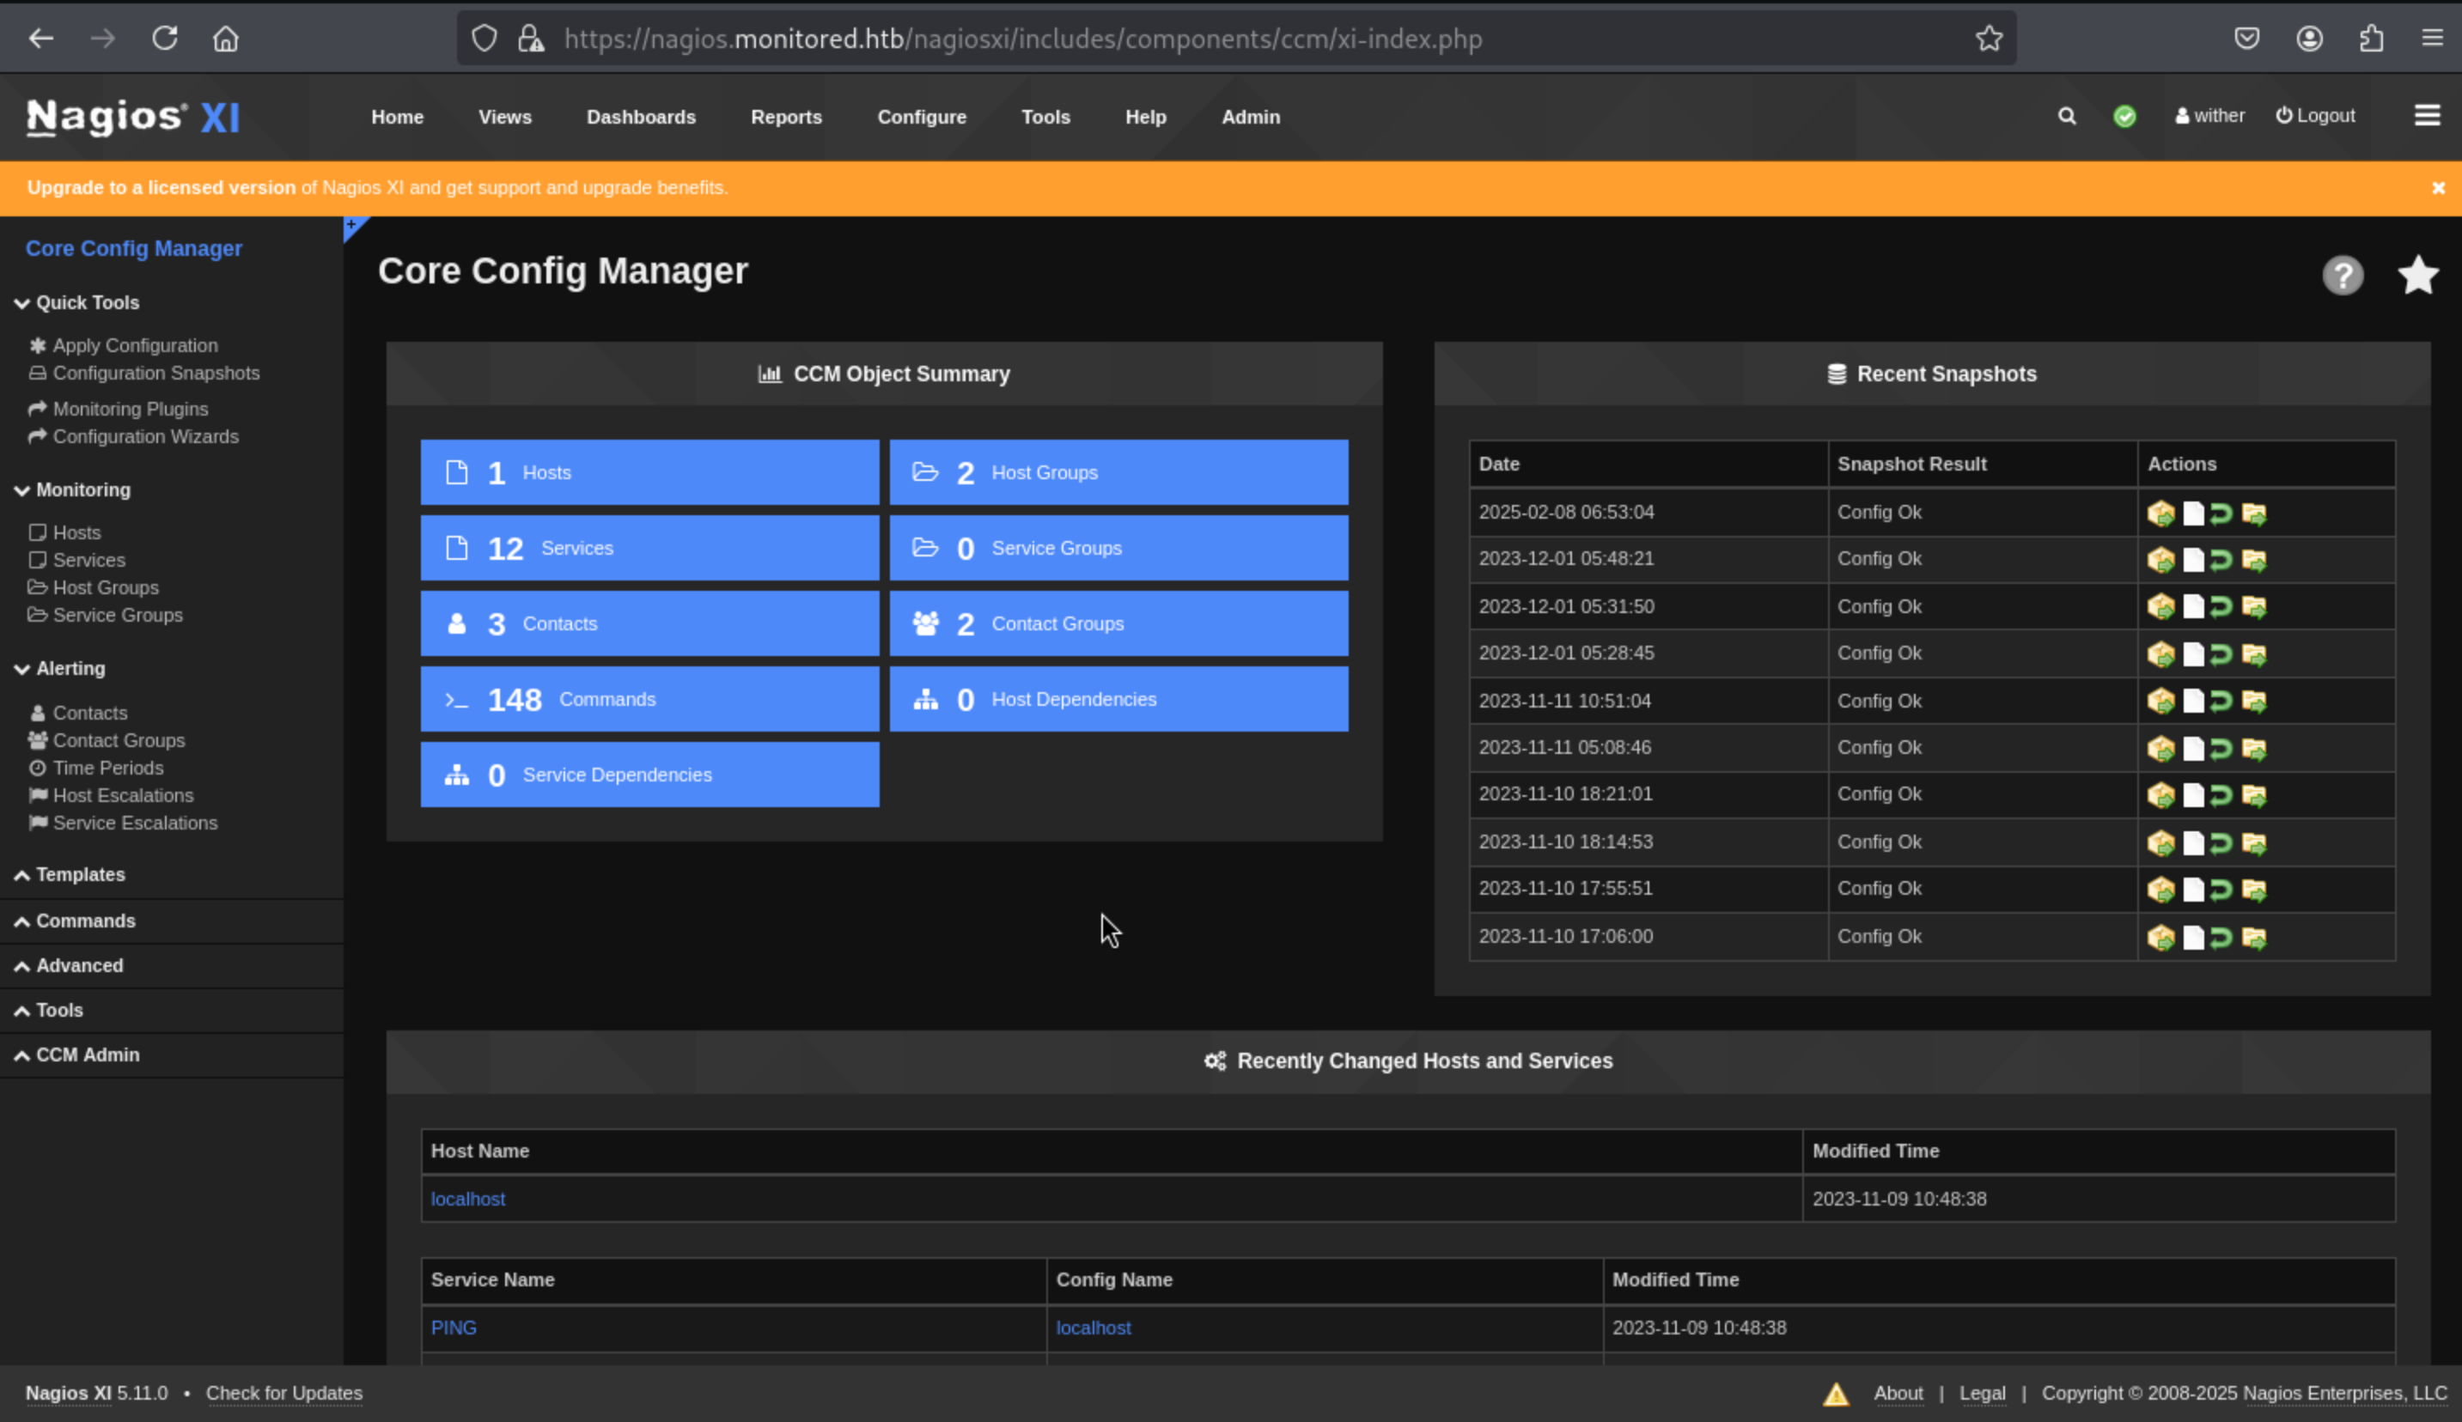Click the question mark help icon
The width and height of the screenshot is (2462, 1422).
coord(2342,276)
